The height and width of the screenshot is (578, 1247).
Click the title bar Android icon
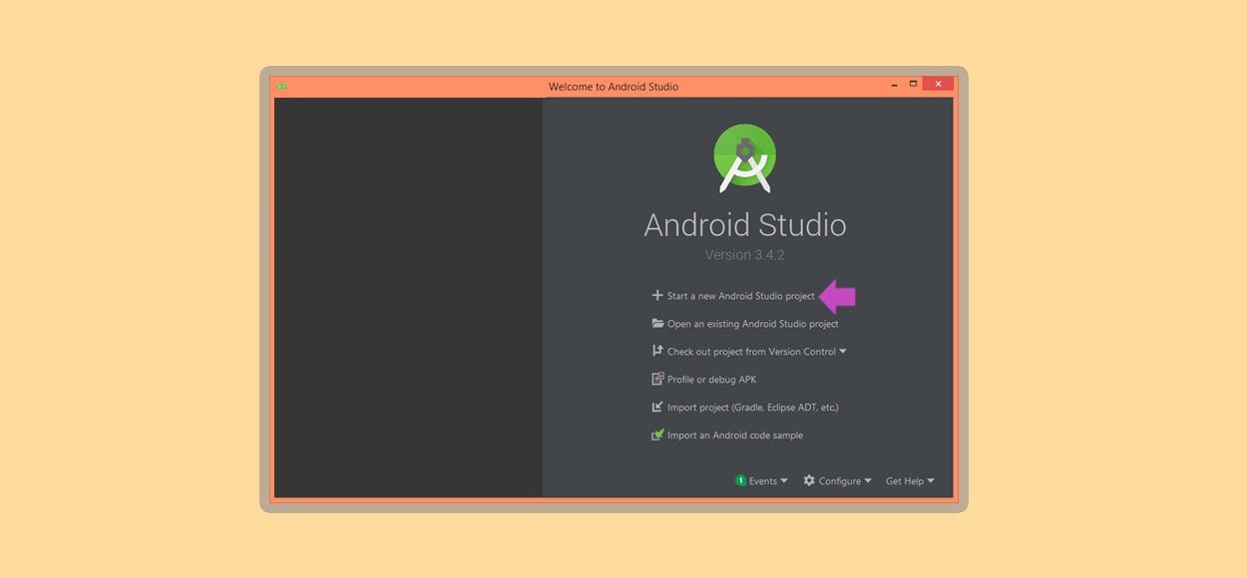coord(282,87)
